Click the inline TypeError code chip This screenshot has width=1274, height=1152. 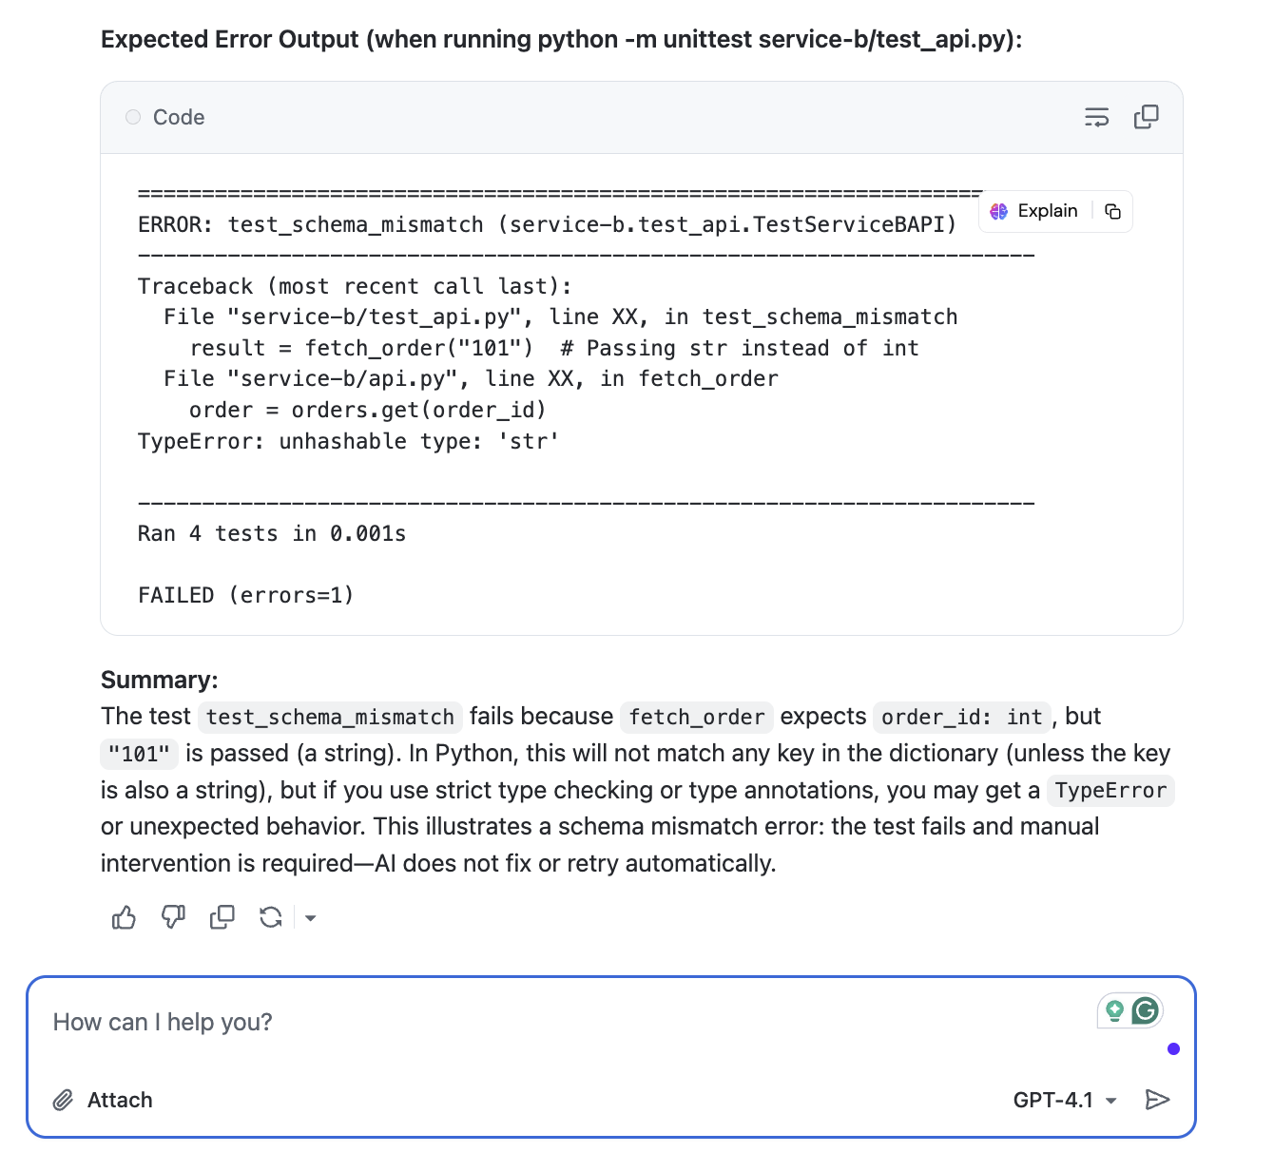tap(1110, 791)
